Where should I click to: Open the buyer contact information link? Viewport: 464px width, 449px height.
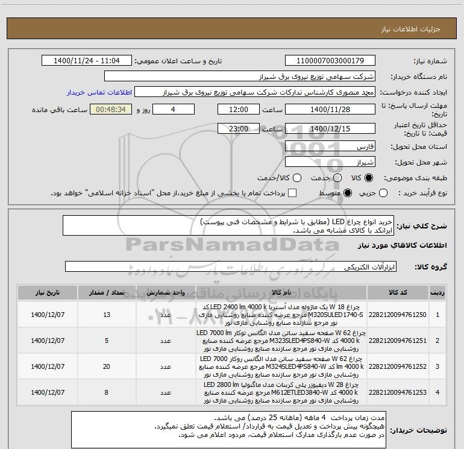coord(99,92)
